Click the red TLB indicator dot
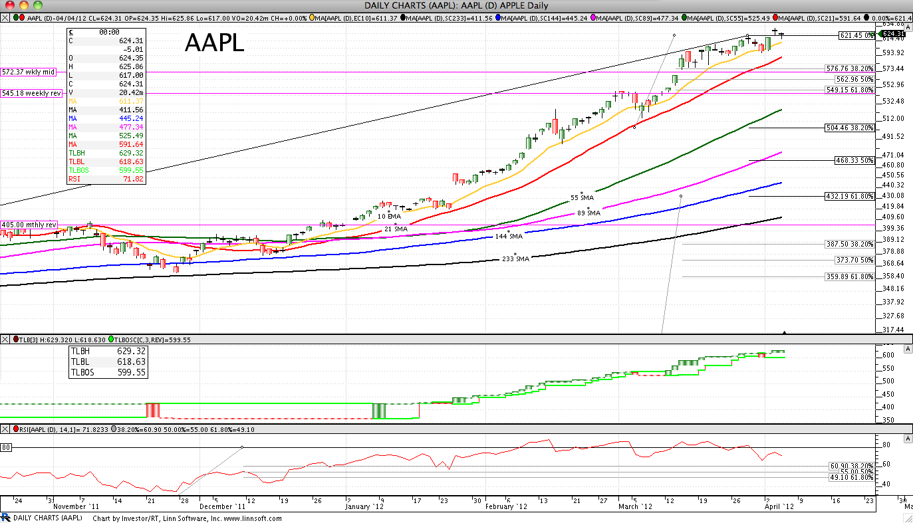 15,340
